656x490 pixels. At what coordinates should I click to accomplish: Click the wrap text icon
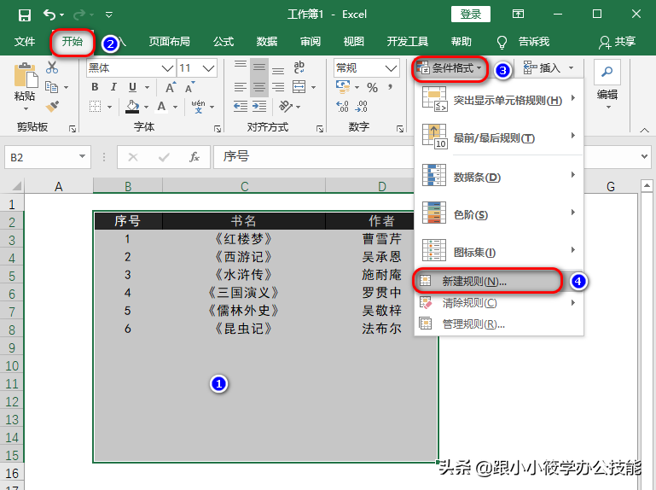click(299, 67)
